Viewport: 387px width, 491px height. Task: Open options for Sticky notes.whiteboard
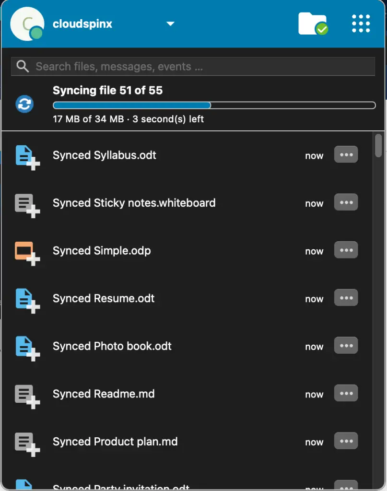(346, 202)
